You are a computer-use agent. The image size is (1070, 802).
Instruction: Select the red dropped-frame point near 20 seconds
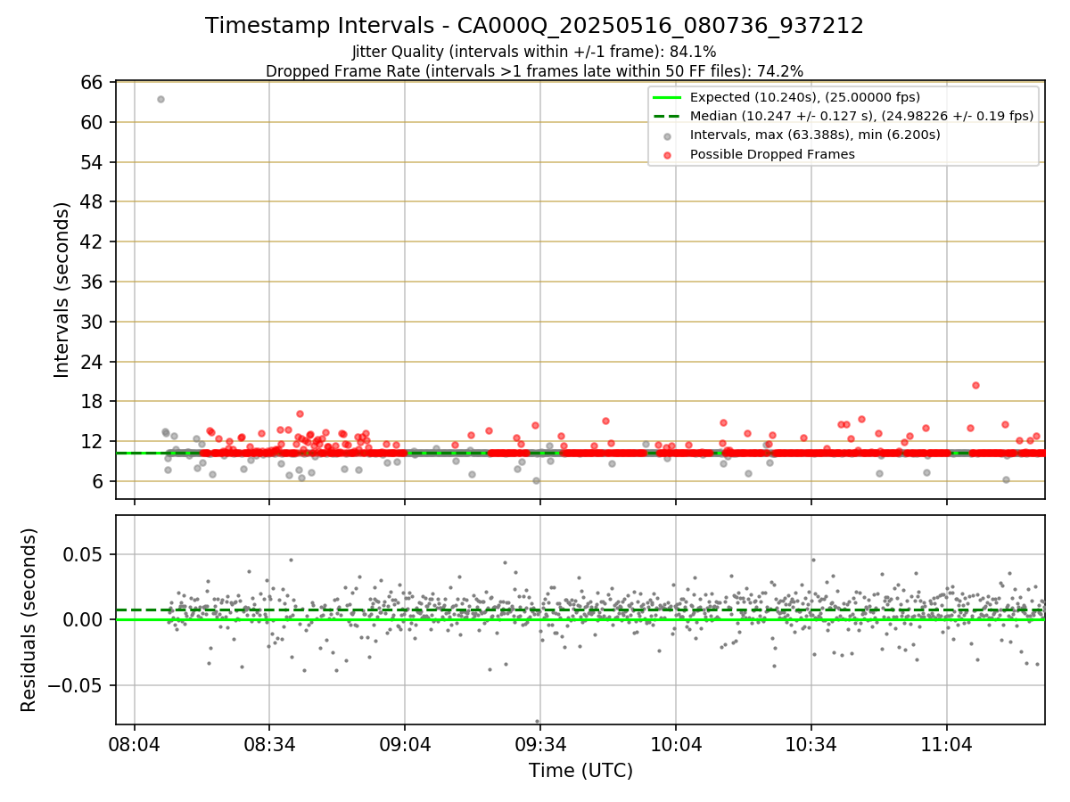(975, 385)
